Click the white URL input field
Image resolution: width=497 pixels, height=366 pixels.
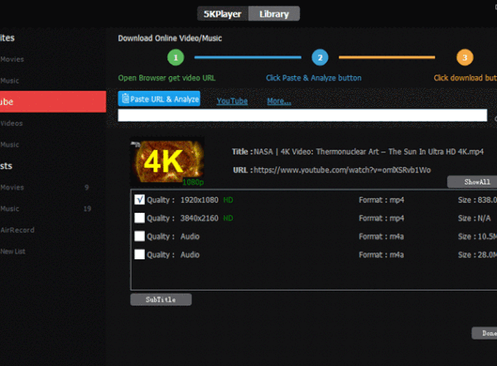pos(302,115)
